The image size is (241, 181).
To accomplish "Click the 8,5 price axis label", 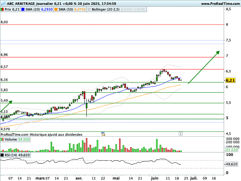I will click(228, 9).
